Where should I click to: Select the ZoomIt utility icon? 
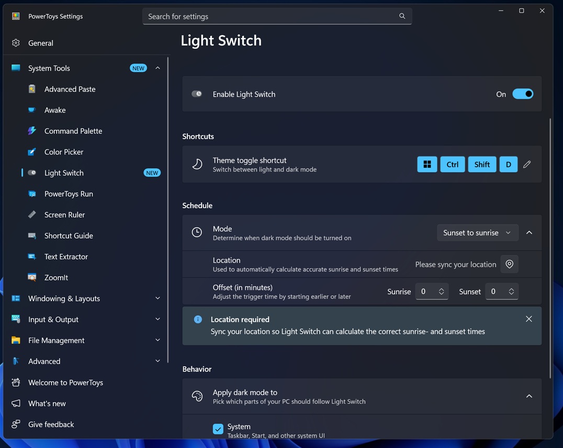coord(32,277)
